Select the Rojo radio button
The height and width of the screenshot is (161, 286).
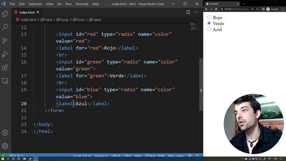click(x=209, y=17)
